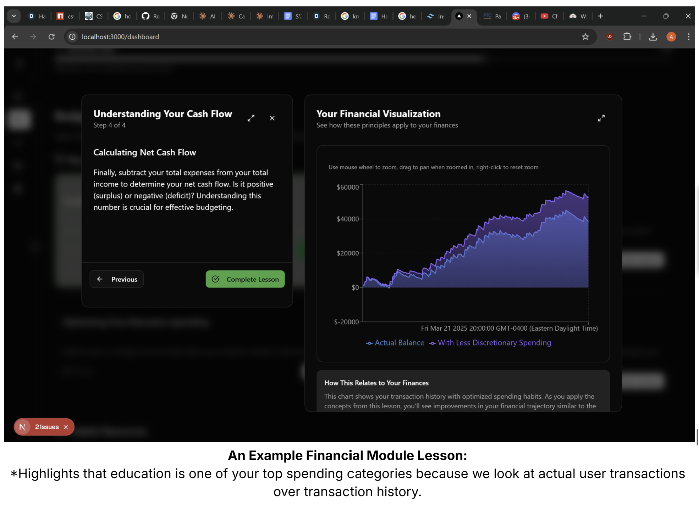The height and width of the screenshot is (505, 699).
Task: Expand the Cash Flow lesson panel
Action: pyautogui.click(x=251, y=118)
